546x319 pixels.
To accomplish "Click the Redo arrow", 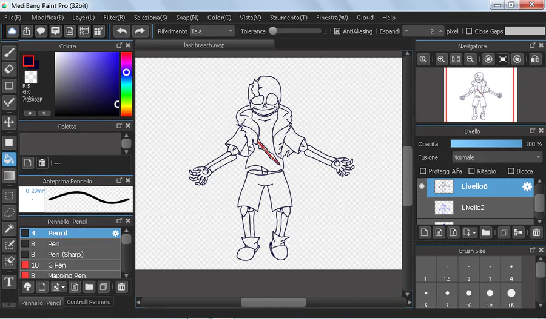I will pyautogui.click(x=140, y=31).
